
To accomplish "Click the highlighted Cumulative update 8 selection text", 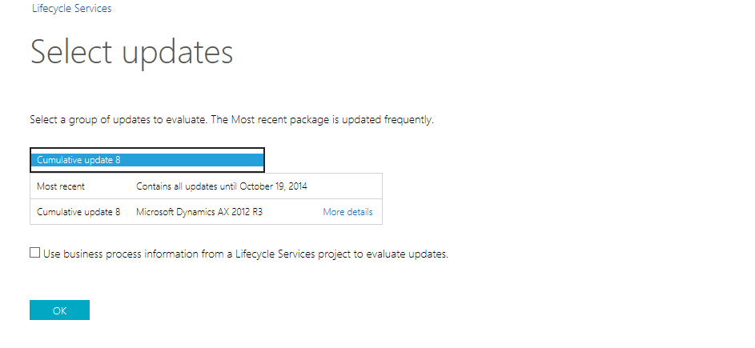I will tap(78, 160).
